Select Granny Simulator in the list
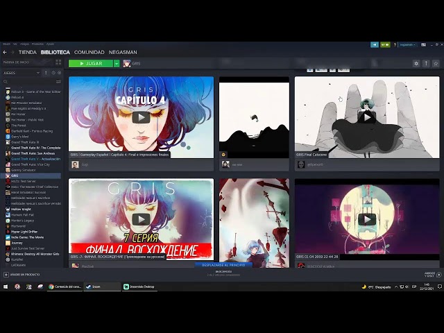Screen dimensions: 444x333 click(x=24, y=170)
